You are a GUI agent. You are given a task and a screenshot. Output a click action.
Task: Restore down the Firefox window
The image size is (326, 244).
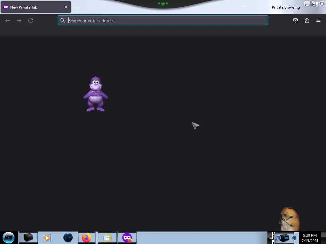coord(315,4)
